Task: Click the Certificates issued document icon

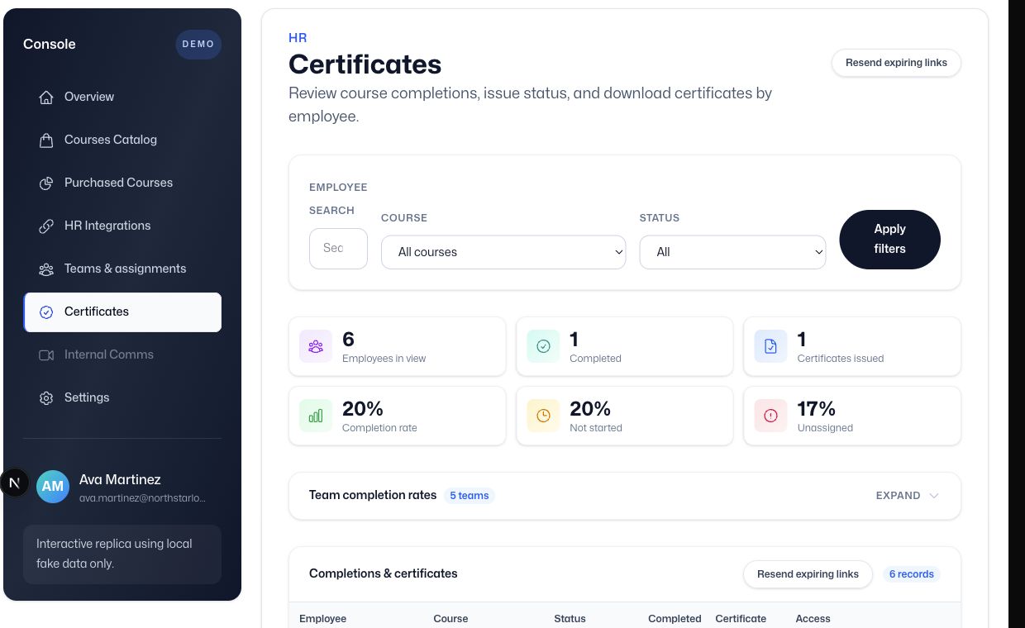Action: point(770,346)
